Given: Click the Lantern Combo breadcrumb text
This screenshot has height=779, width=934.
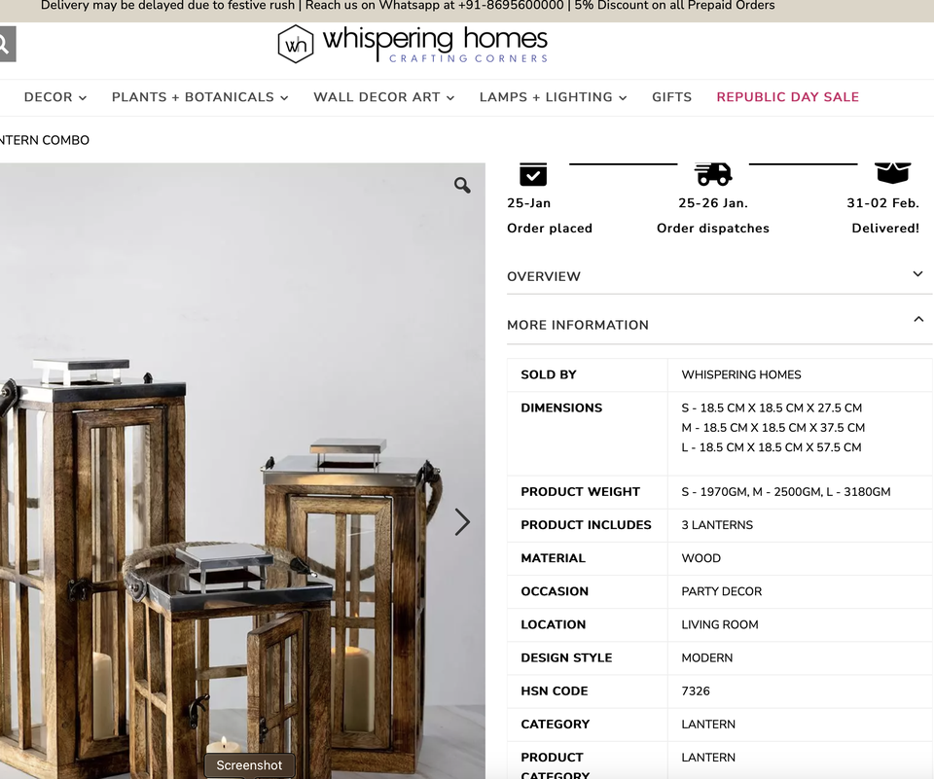Looking at the screenshot, I should 45,140.
